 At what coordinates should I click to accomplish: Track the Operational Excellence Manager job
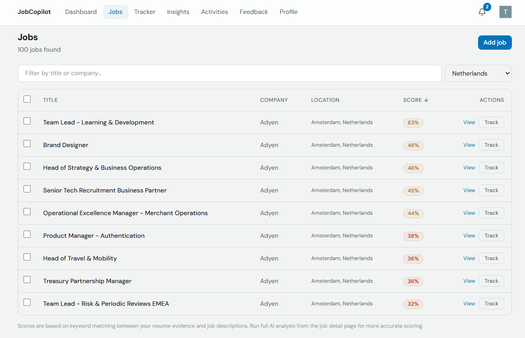(491, 213)
